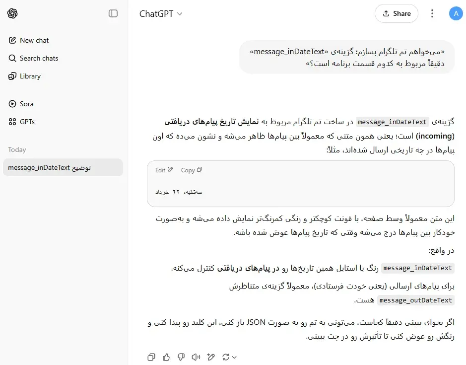The image size is (466, 365).
Task: Regenerate the response with the retry icon
Action: [226, 357]
